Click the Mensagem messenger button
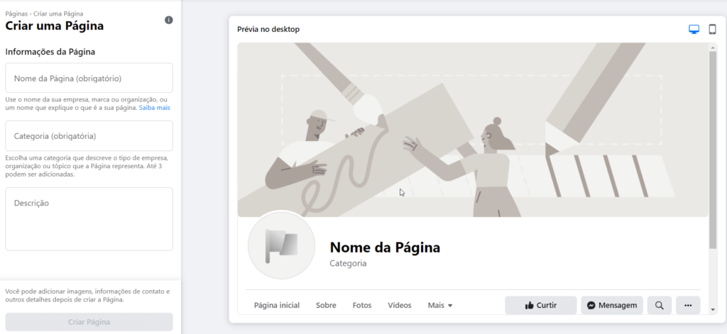727x334 pixels. click(611, 305)
